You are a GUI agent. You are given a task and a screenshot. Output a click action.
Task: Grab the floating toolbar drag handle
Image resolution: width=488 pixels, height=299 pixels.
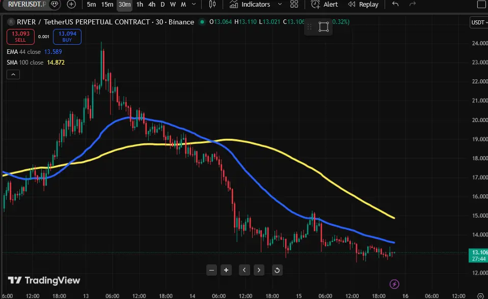point(309,27)
